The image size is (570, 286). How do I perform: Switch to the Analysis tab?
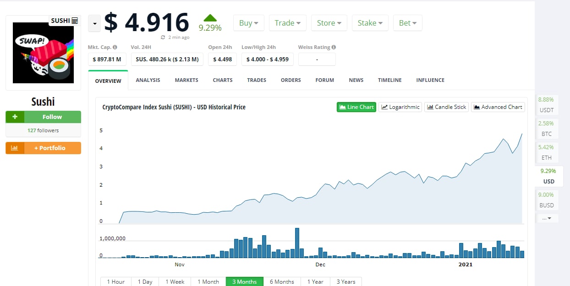pyautogui.click(x=148, y=80)
